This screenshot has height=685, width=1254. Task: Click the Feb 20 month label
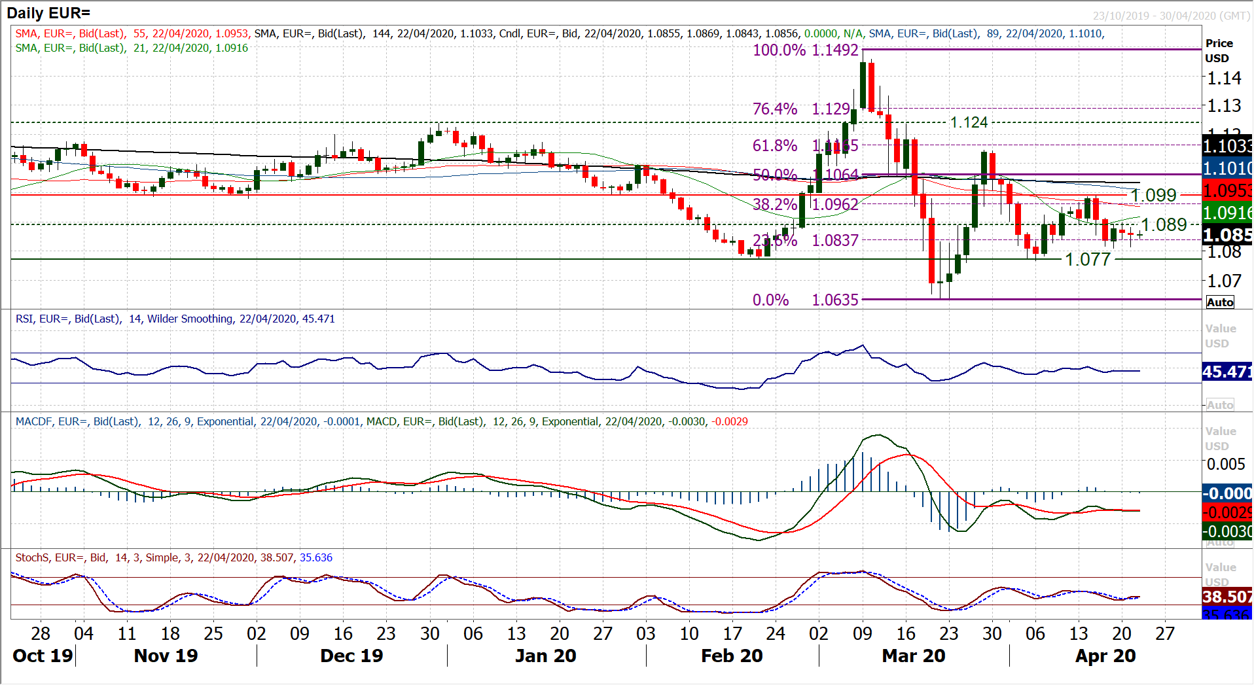coord(732,656)
